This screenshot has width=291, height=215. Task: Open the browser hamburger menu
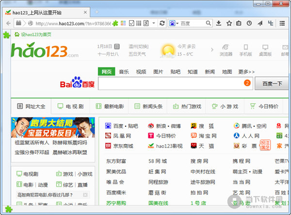282,23
